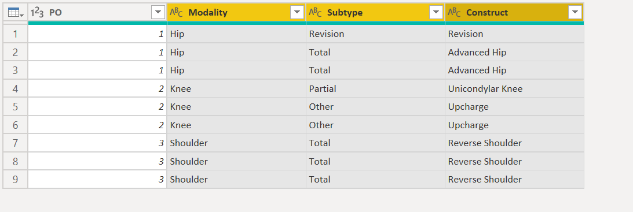Select row number 3
The height and width of the screenshot is (212, 633).
[15, 70]
